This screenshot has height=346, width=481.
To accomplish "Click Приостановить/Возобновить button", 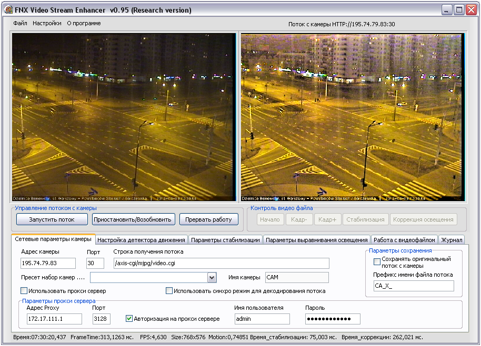I will click(x=133, y=219).
